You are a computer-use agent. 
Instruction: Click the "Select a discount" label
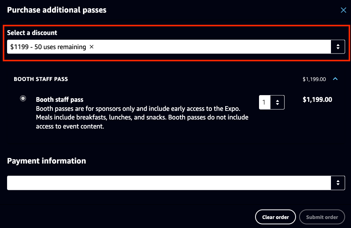pos(32,33)
